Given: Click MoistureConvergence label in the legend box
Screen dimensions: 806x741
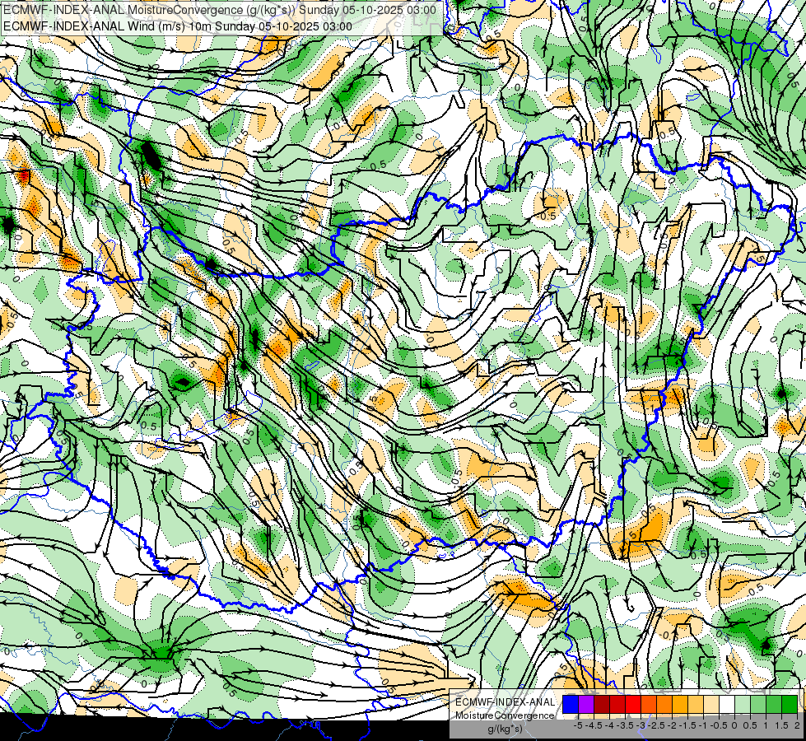Looking at the screenshot, I should click(x=505, y=715).
